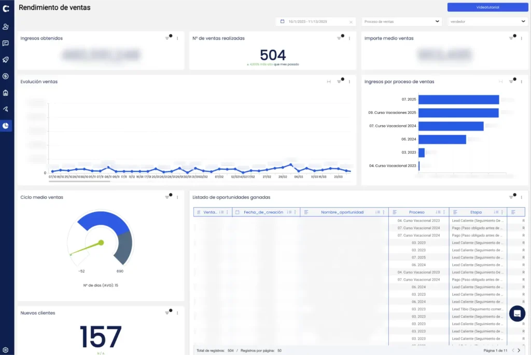Toggle sort on Nombre_oportunidad column

click(378, 212)
